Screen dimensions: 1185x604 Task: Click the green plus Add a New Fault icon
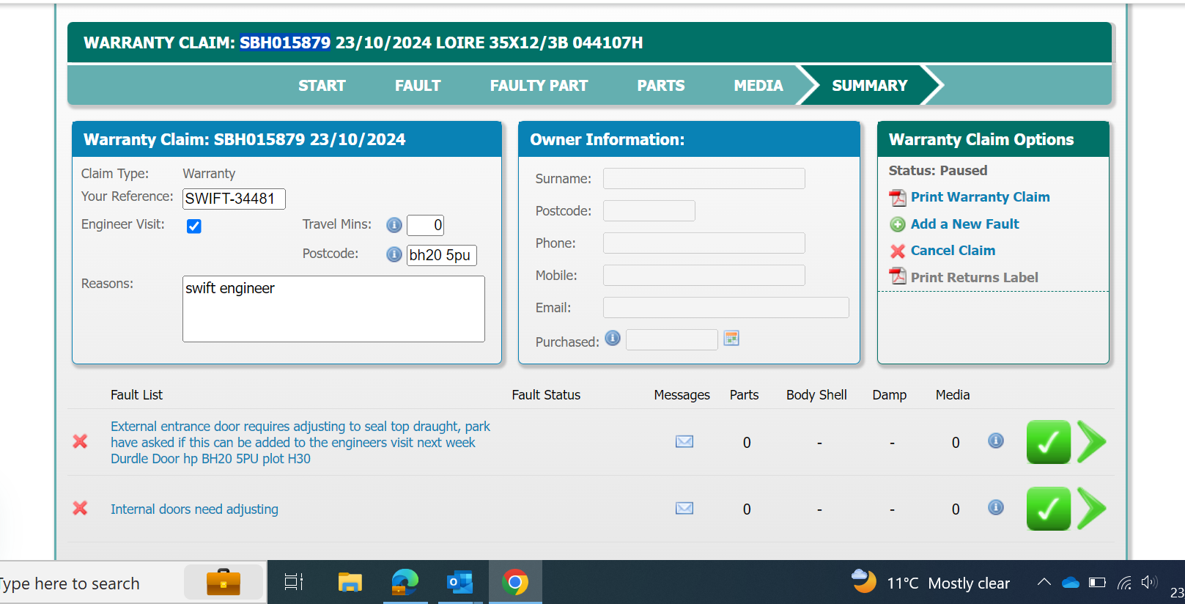click(x=898, y=224)
